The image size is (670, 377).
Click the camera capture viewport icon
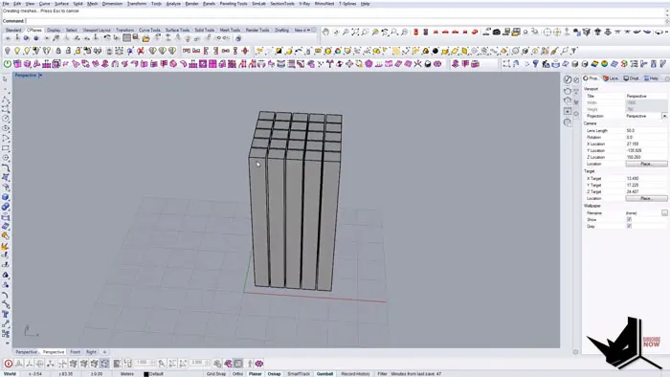click(497, 32)
